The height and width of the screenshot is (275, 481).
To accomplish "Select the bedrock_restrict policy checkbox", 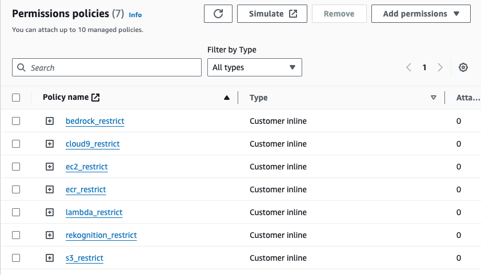I will [x=16, y=121].
